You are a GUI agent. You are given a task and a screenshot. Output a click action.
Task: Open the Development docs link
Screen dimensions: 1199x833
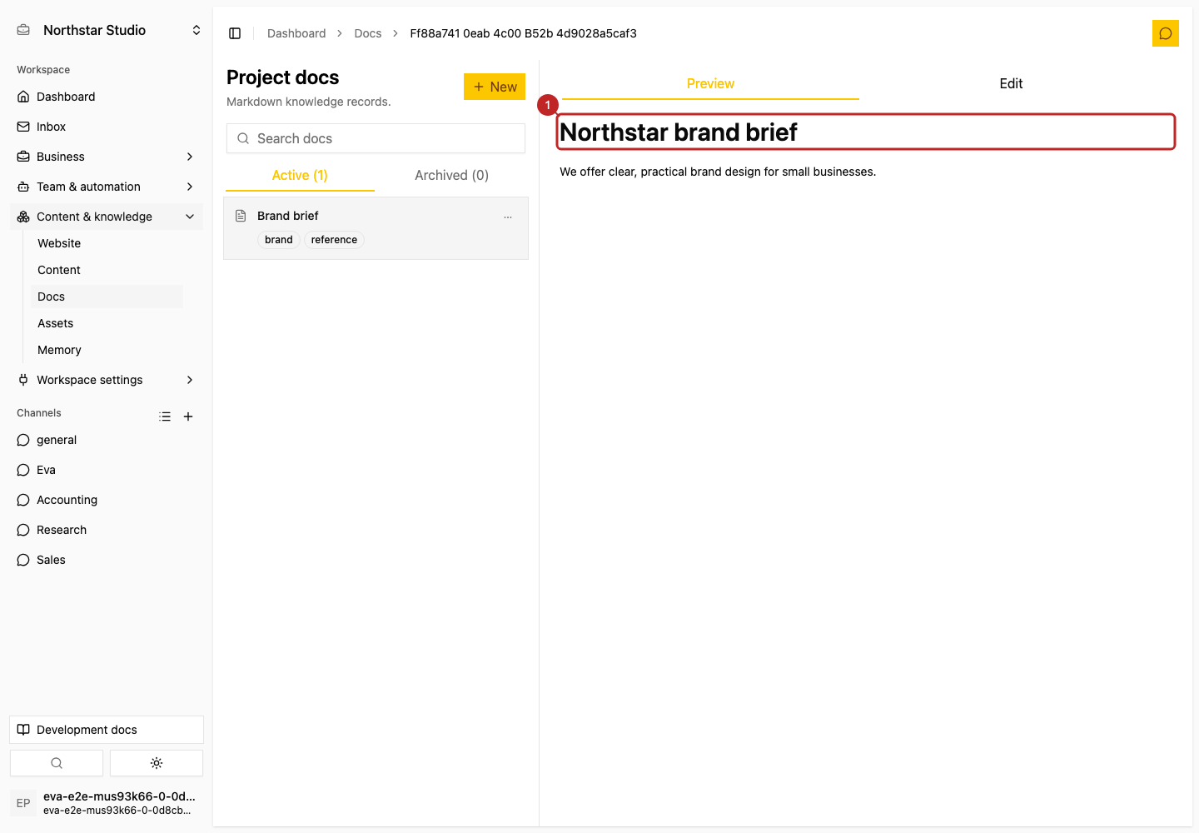[107, 730]
